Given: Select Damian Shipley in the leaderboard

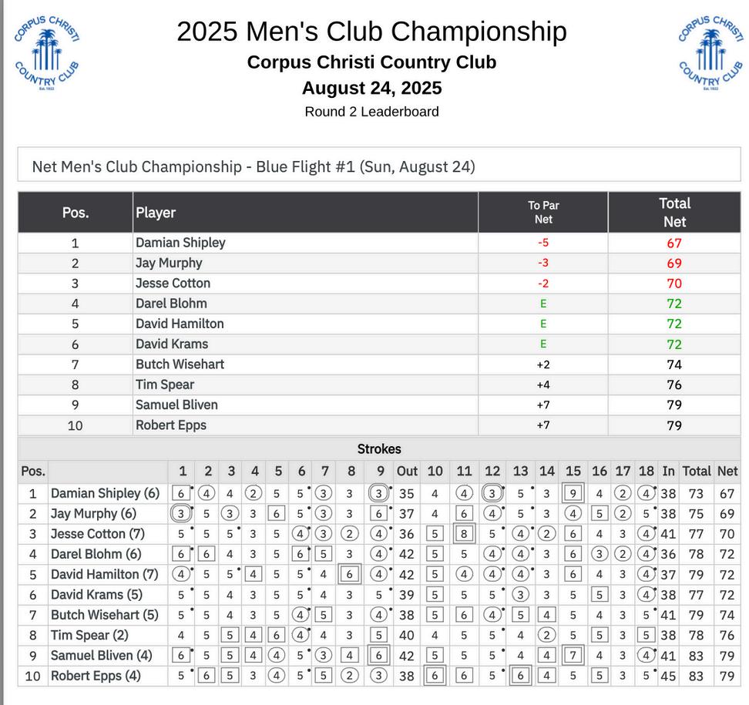Looking at the screenshot, I should [x=180, y=243].
